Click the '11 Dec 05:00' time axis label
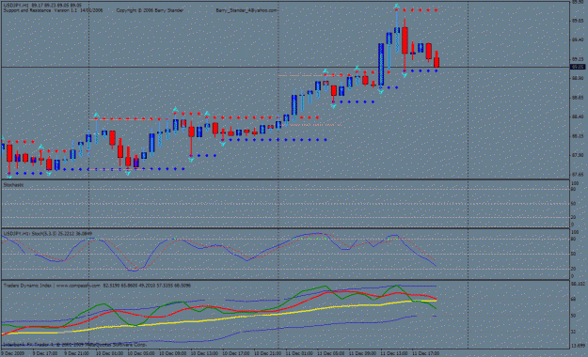The width and height of the screenshot is (588, 357). (x=330, y=353)
